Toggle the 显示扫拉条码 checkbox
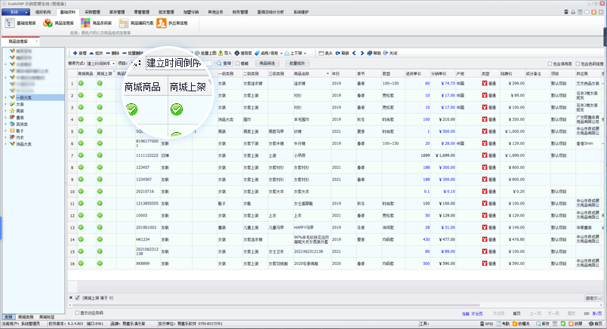The height and width of the screenshot is (329, 607). click(77, 311)
